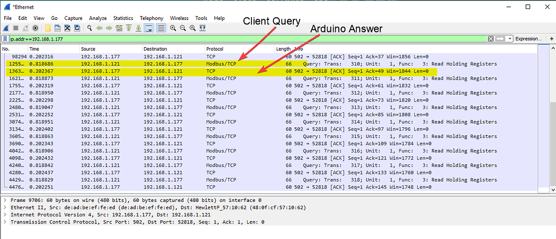Open the Edit menu
The width and height of the screenshot is (556, 239).
23,18
